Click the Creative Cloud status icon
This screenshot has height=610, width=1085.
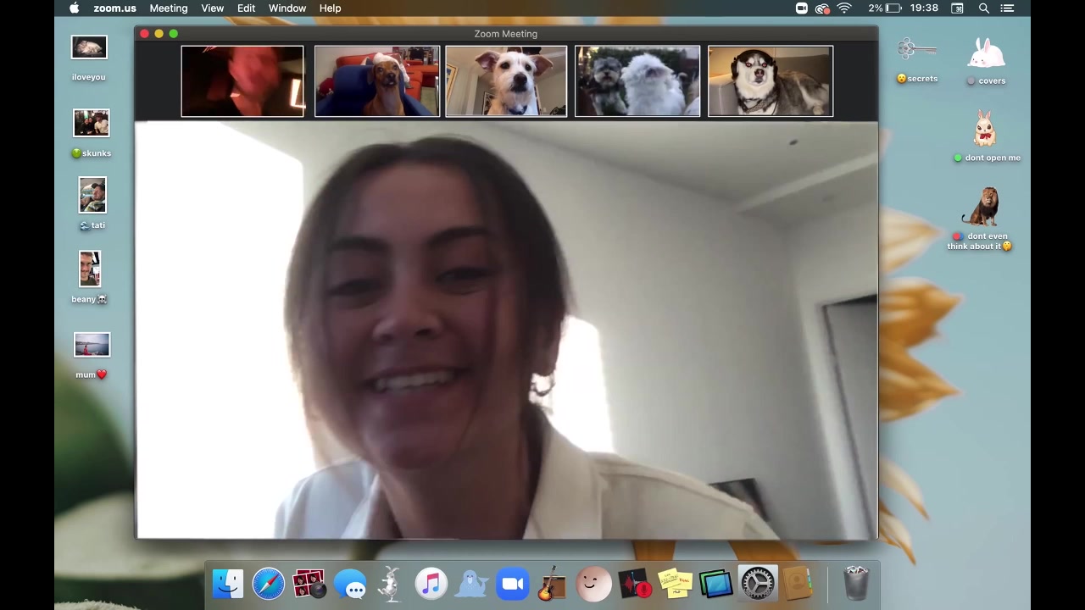click(x=822, y=8)
